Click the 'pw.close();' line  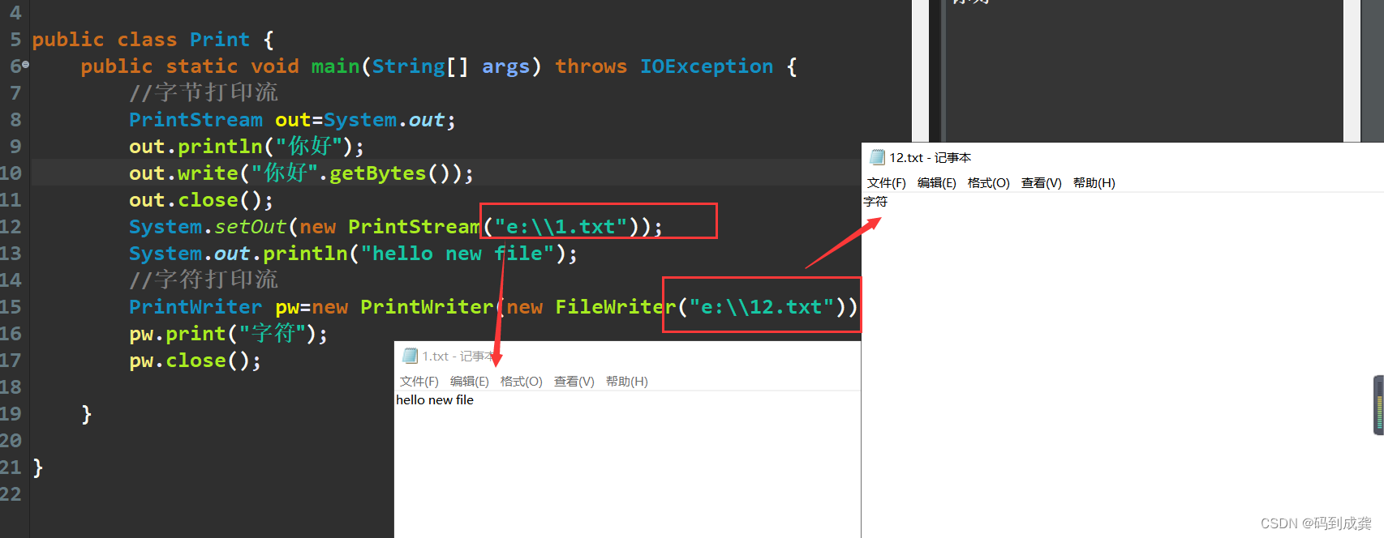195,361
